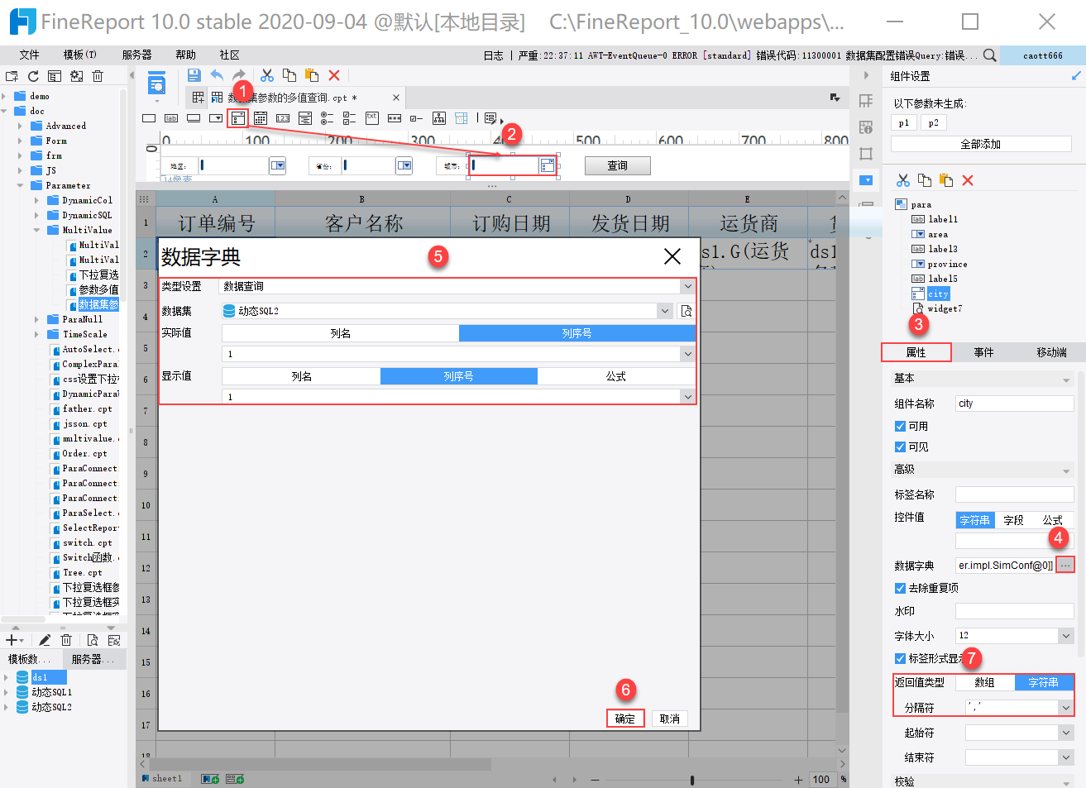Expand the ds1 dataset node
This screenshot has width=1086, height=788.
tap(6, 678)
